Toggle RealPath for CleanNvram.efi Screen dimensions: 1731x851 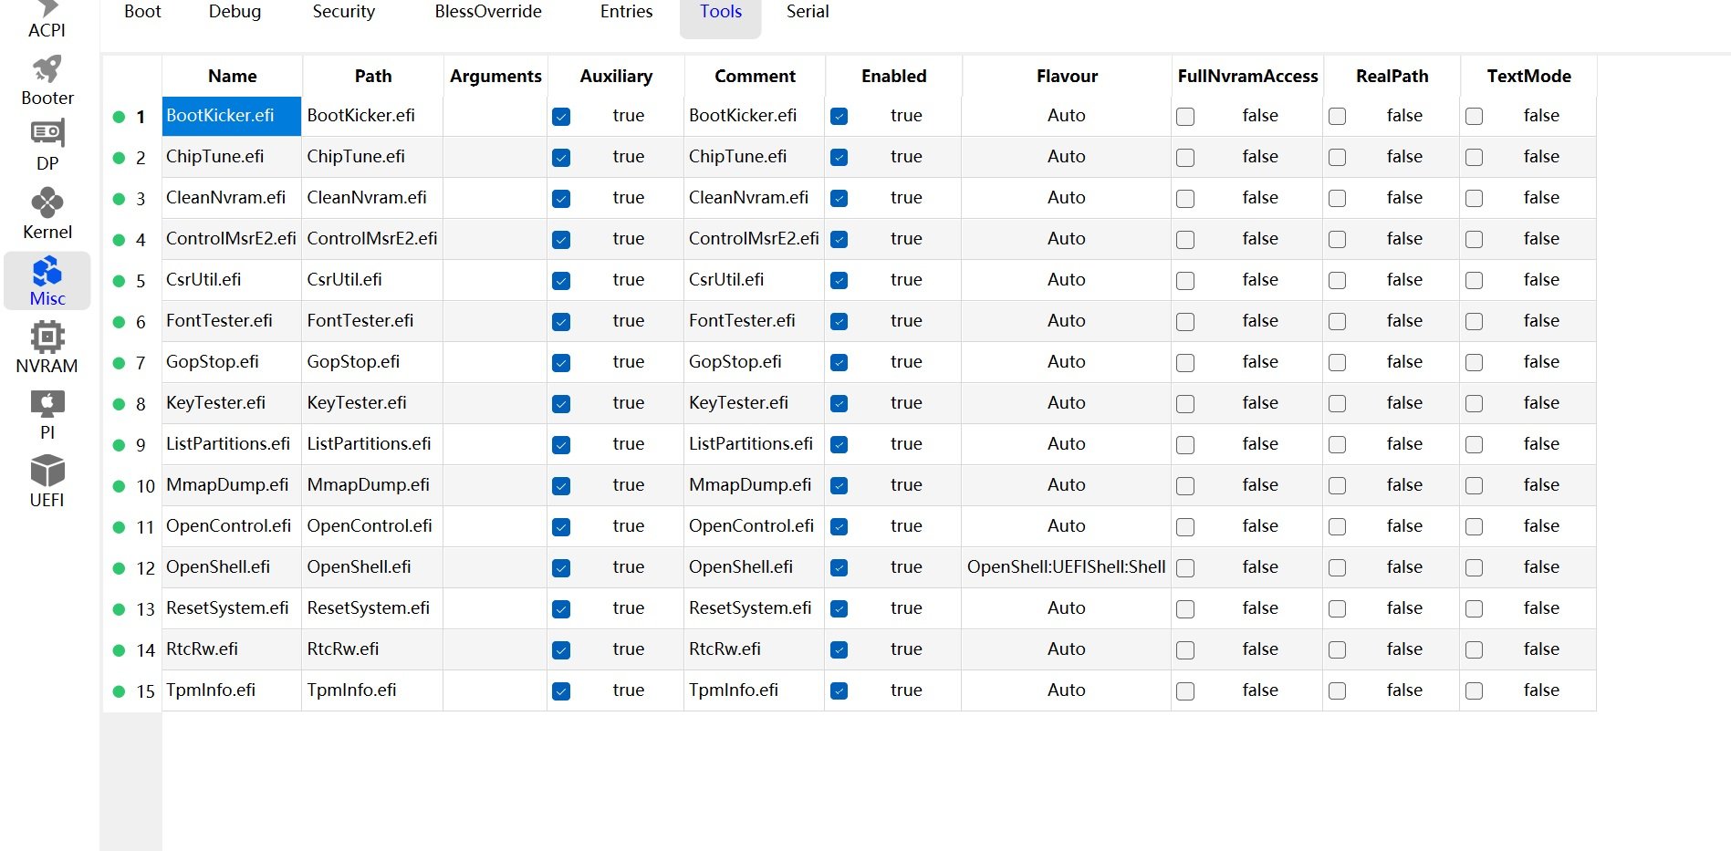(x=1337, y=199)
